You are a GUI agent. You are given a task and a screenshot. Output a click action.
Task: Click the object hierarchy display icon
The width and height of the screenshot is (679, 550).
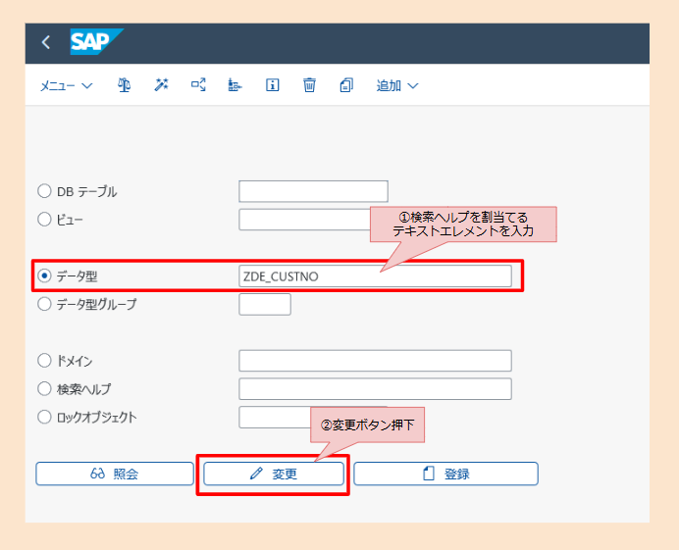[x=235, y=85]
